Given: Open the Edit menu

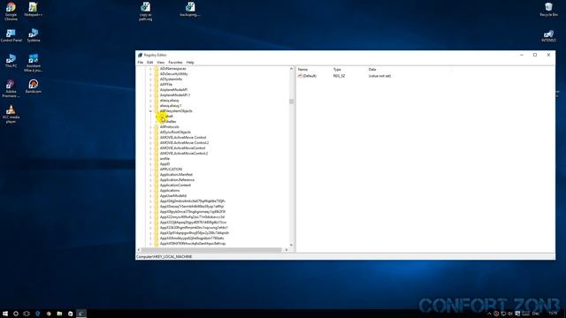Looking at the screenshot, I should (149, 63).
